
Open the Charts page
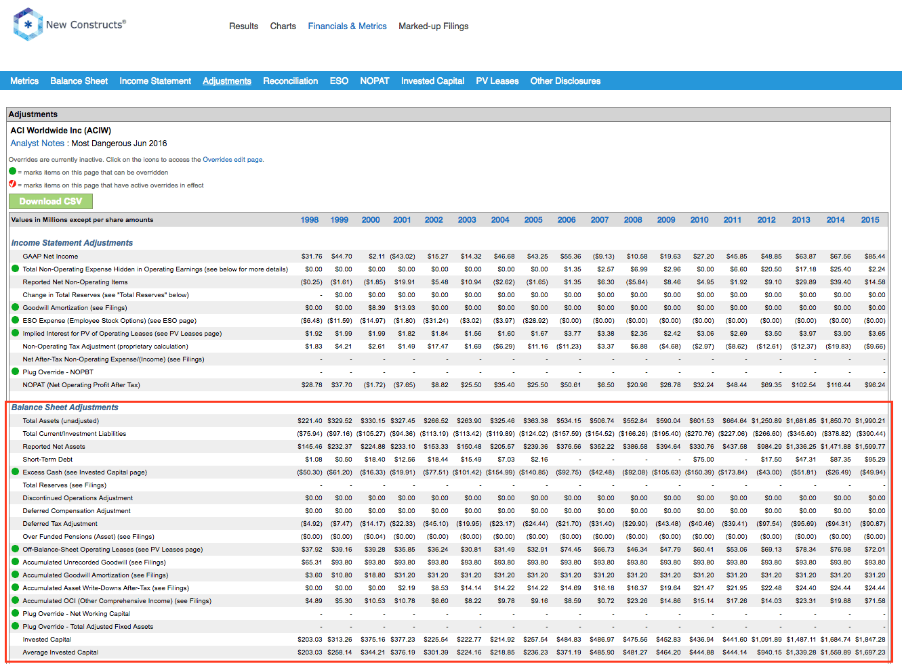pos(283,26)
